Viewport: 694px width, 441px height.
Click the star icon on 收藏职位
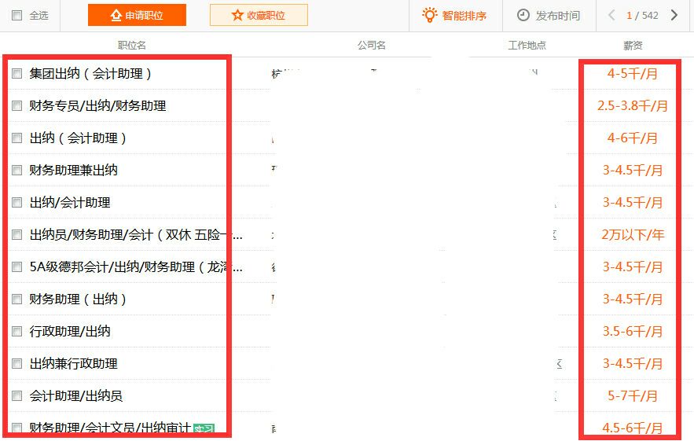pyautogui.click(x=237, y=15)
